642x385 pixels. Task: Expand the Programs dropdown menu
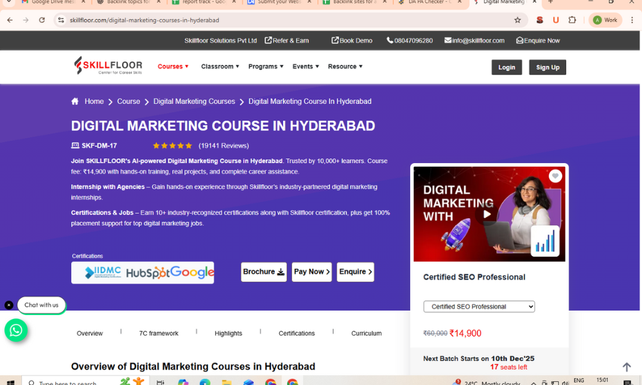coord(266,67)
